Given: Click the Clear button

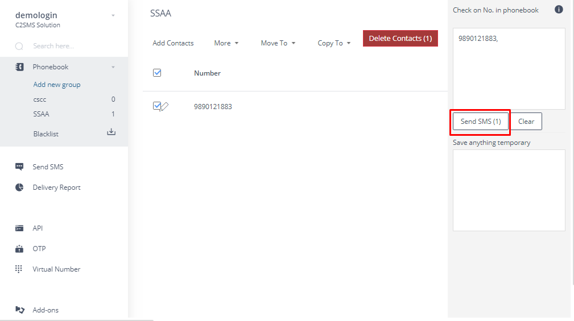Looking at the screenshot, I should [526, 122].
